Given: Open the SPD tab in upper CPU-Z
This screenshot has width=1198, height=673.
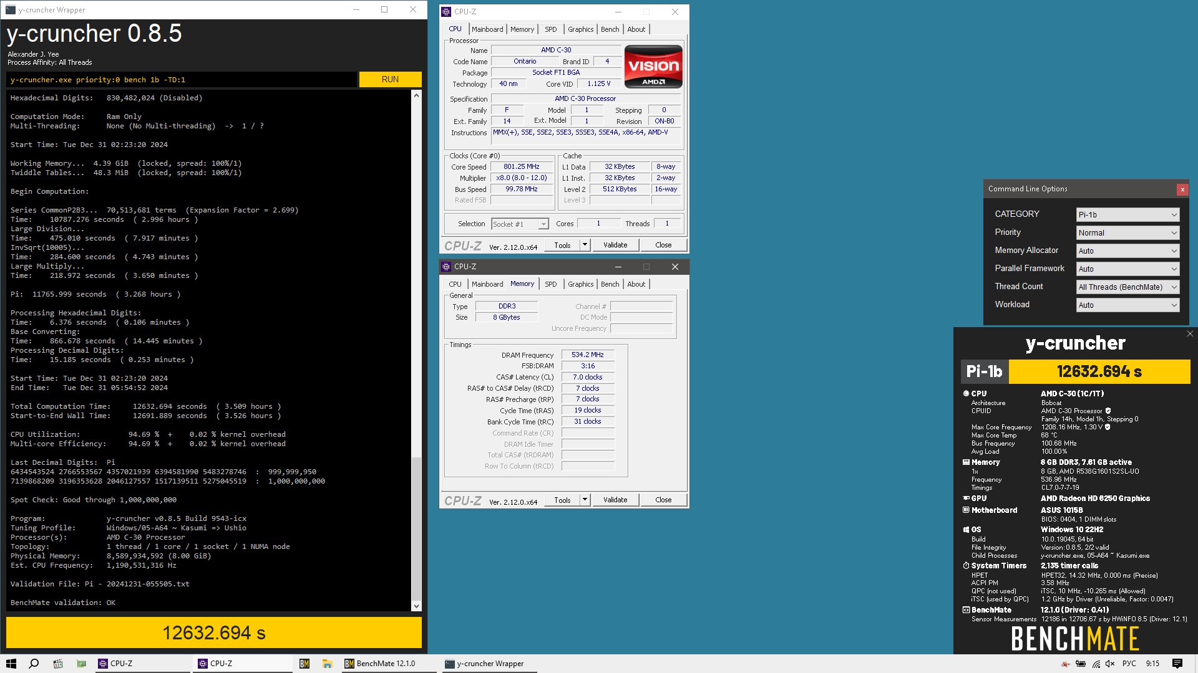Looking at the screenshot, I should point(550,29).
